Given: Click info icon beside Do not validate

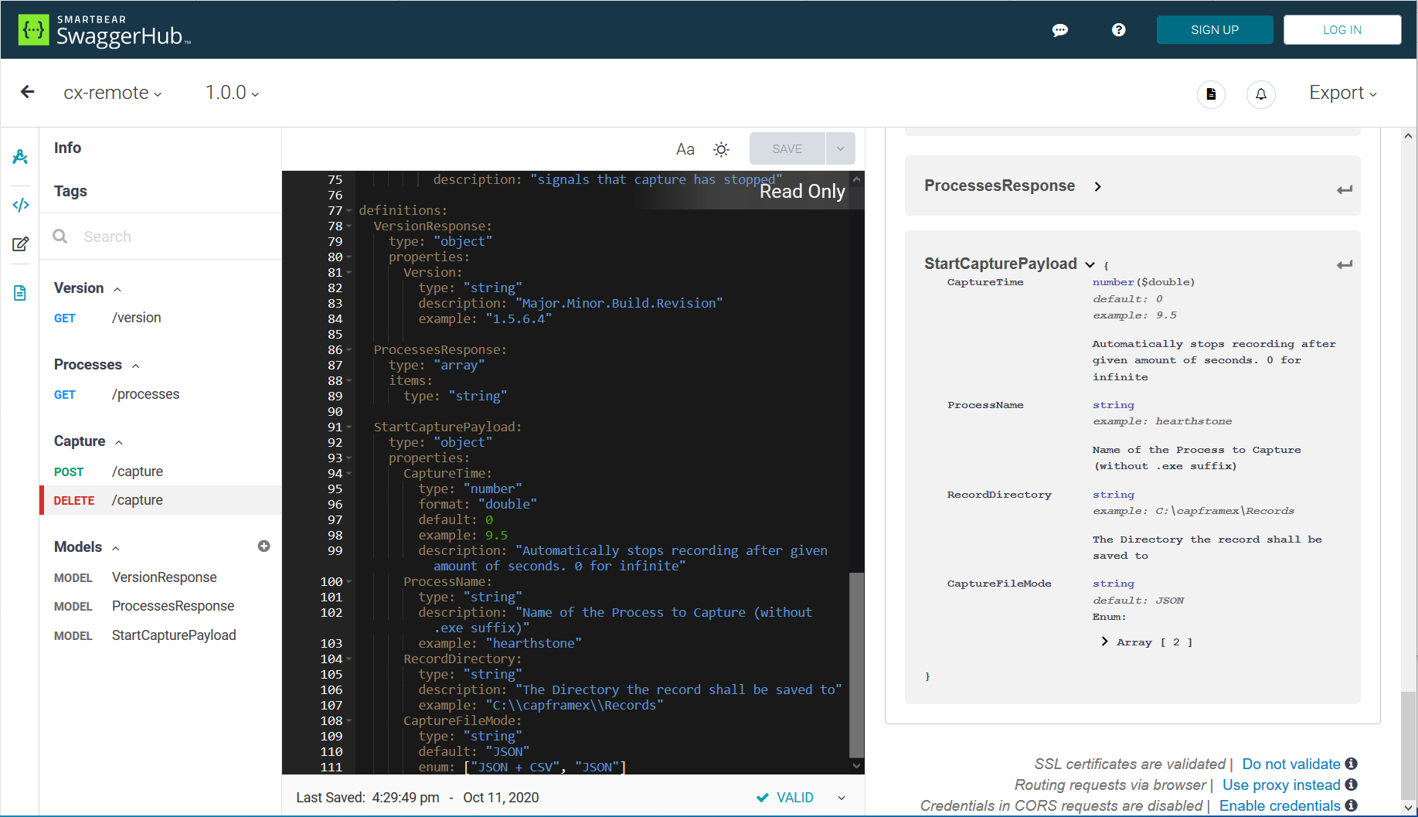Looking at the screenshot, I should [x=1351, y=764].
